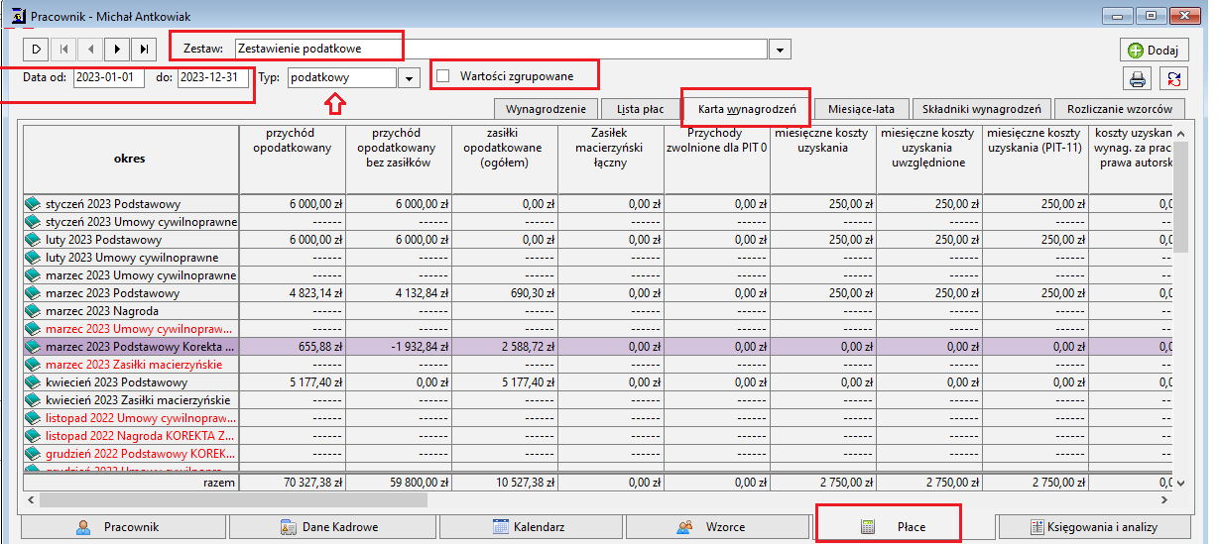The image size is (1220, 544).
Task: Click Przychody zwolnione dla PIT 0 header
Action: [717, 159]
